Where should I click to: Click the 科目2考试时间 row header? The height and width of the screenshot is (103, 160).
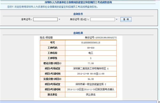[53, 89]
